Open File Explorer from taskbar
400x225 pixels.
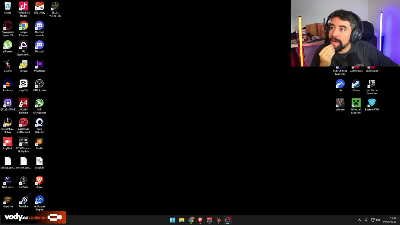182,220
